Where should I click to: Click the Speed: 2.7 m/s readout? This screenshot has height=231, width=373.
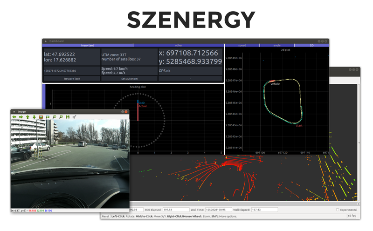point(113,73)
